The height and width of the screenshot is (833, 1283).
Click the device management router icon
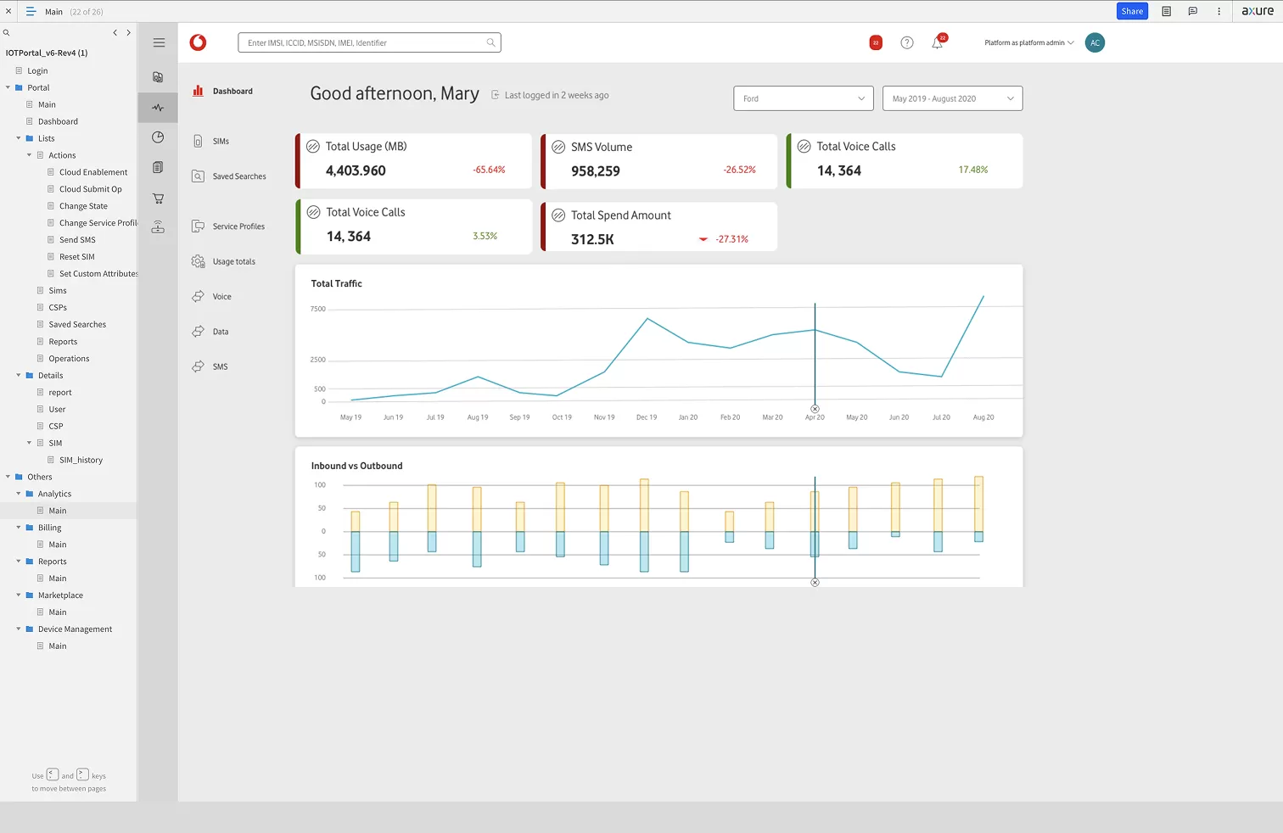tap(158, 227)
